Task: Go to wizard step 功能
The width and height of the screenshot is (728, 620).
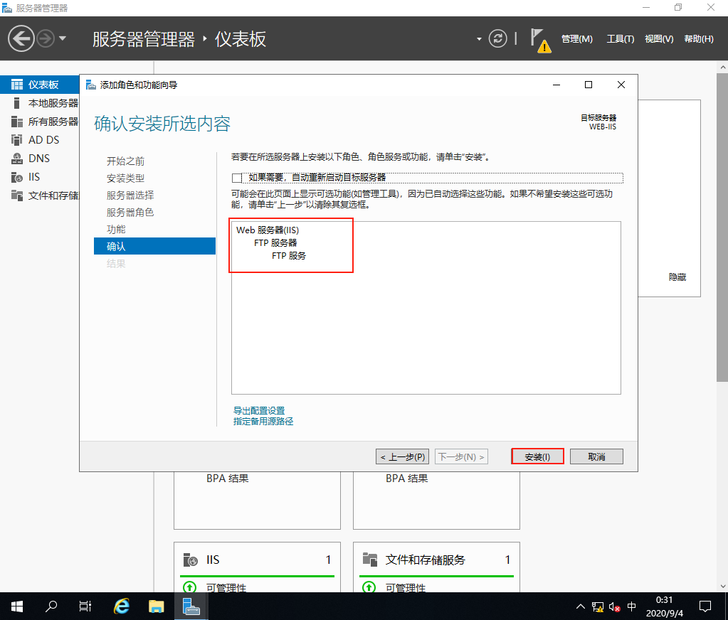Action: click(116, 229)
